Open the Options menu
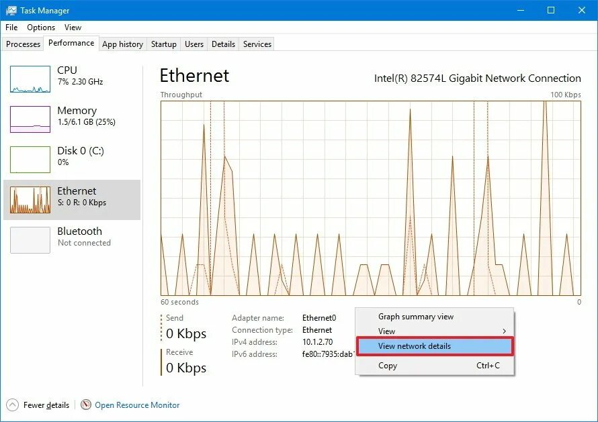The width and height of the screenshot is (598, 422). click(x=41, y=28)
